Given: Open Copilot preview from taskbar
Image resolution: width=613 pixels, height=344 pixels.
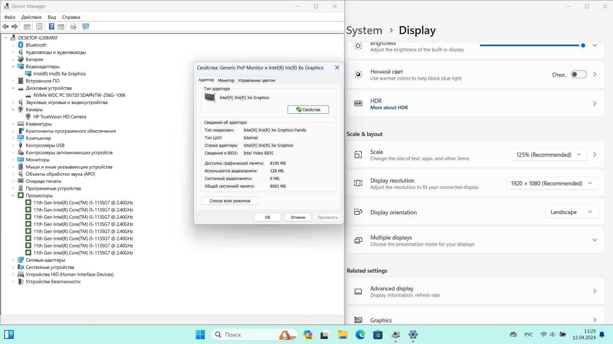Looking at the screenshot, I should coord(308,335).
